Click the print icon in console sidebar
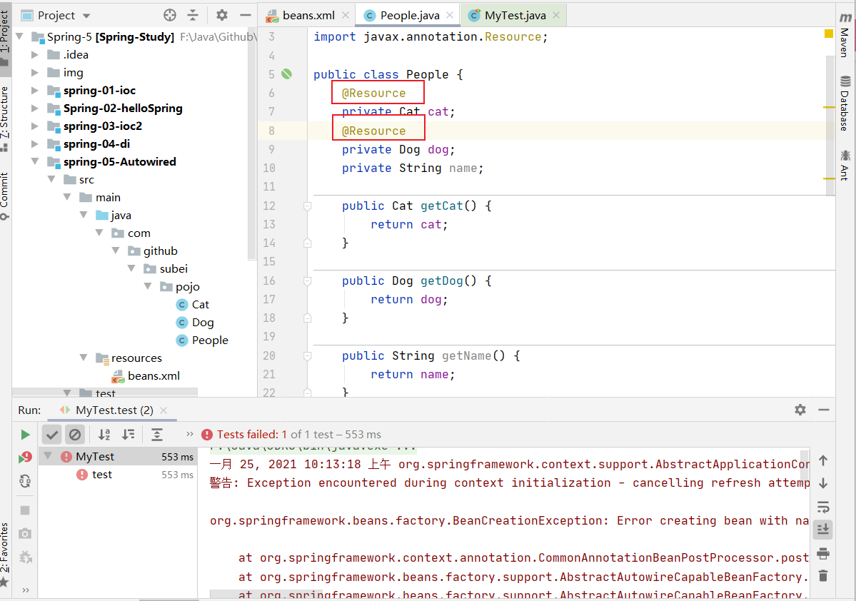 point(823,553)
